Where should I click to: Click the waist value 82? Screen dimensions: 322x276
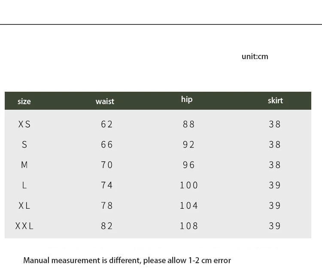107,226
